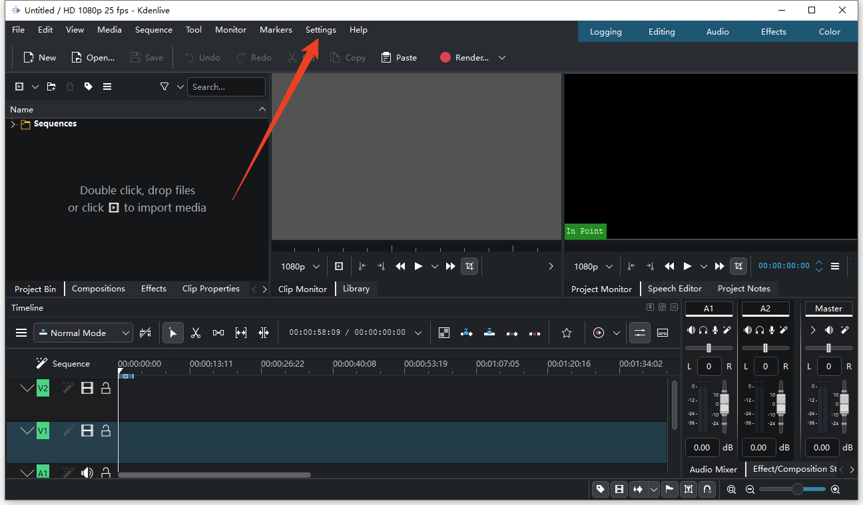Open the 1080p resolution dropdown in Clip Monitor
The height and width of the screenshot is (505, 863).
(x=300, y=266)
